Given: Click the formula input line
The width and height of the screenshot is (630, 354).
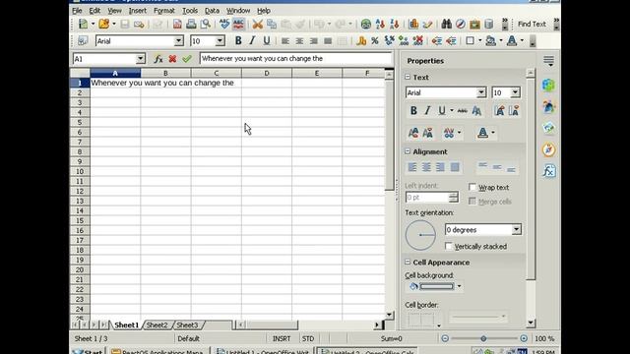Looking at the screenshot, I should click(295, 59).
